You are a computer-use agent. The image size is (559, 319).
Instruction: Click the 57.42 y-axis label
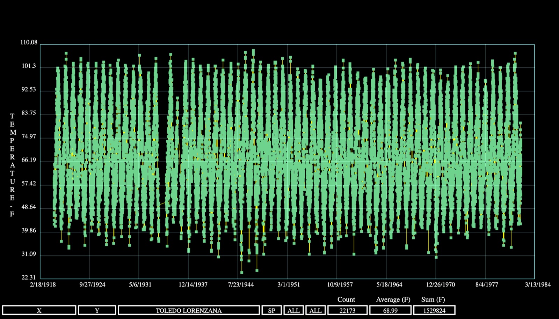[x=29, y=184]
